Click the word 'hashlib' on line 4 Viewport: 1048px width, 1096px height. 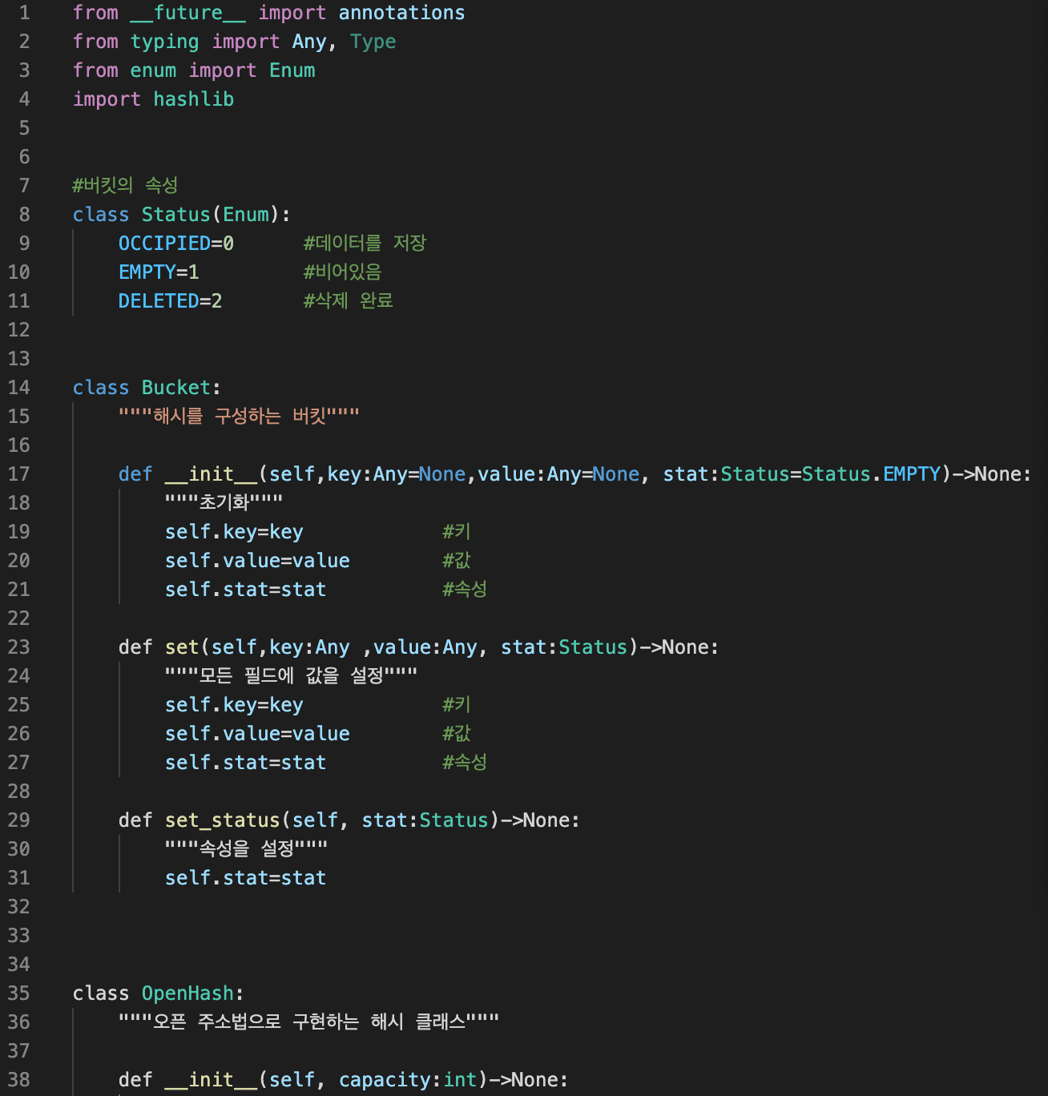tap(193, 99)
